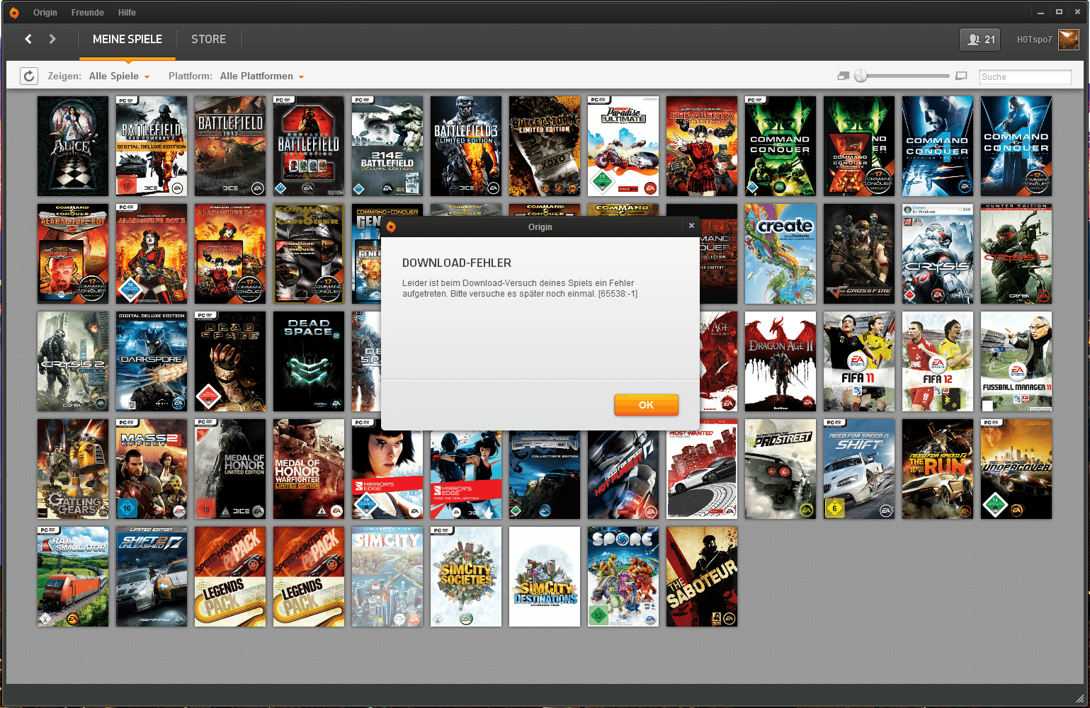Expand the Alle Spiele filter dropdown
The width and height of the screenshot is (1090, 708).
[119, 76]
